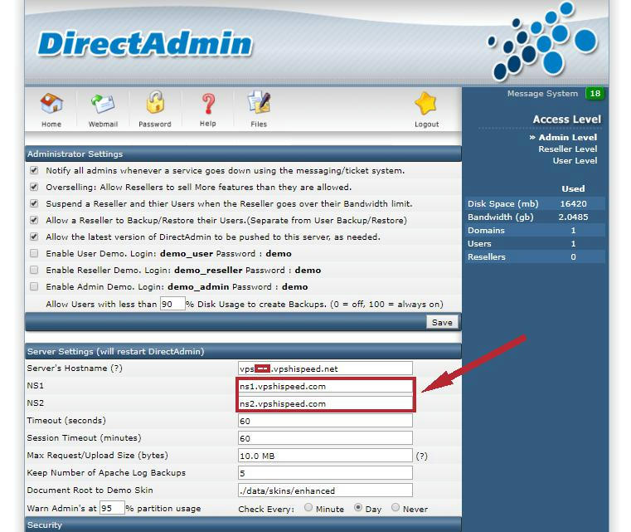Viewport: 631px width, 532px height.
Task: Click the disk usage percent field with 90
Action: [x=172, y=304]
